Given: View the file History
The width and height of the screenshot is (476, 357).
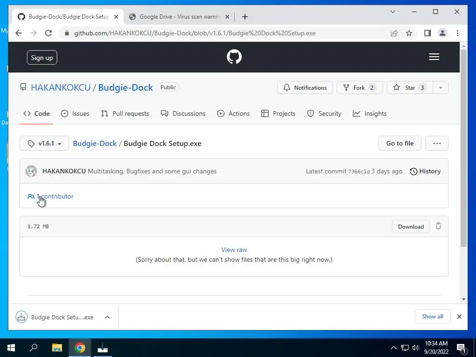Looking at the screenshot, I should pos(425,171).
